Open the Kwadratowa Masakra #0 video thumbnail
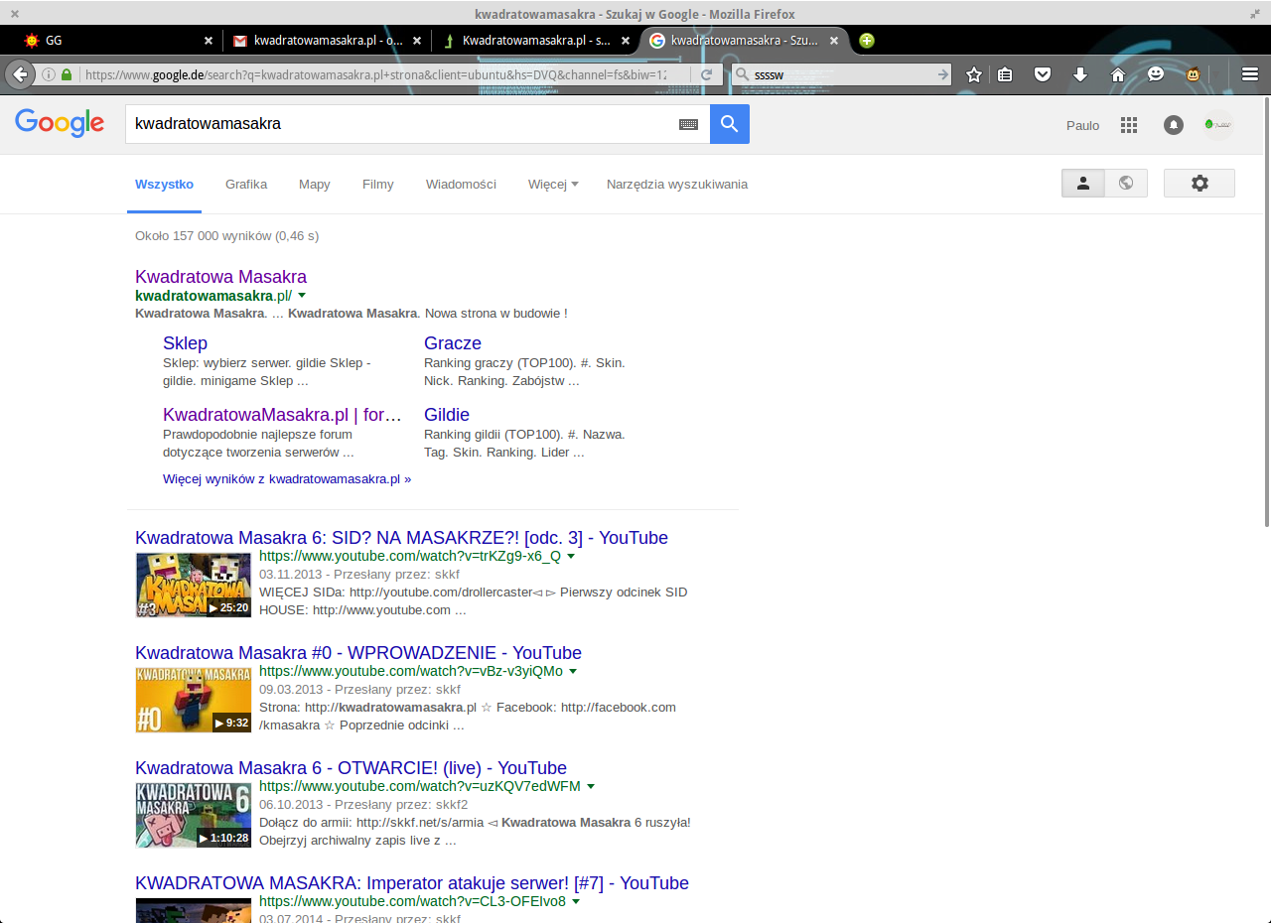This screenshot has width=1271, height=923. (x=194, y=700)
